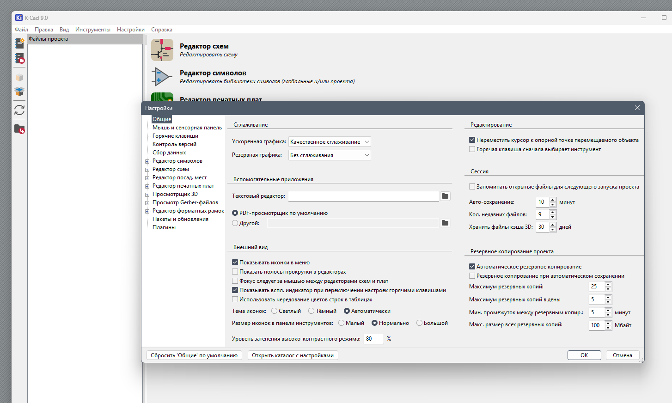
Task: Open the Справка menu
Action: click(162, 30)
